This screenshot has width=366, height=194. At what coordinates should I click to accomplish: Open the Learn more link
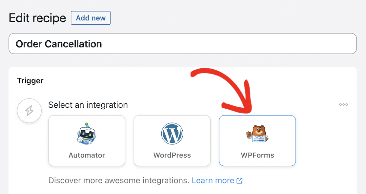coord(213,180)
